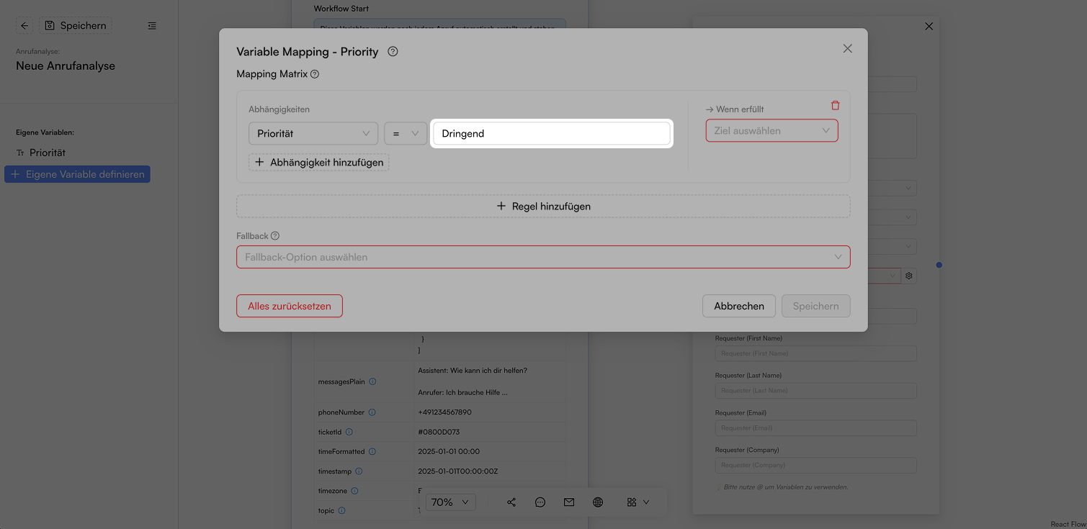The width and height of the screenshot is (1087, 529).
Task: Click Alles zurücksetzen button
Action: point(290,306)
